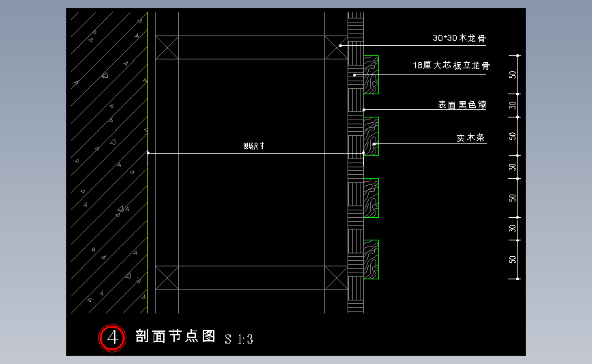The width and height of the screenshot is (592, 364).
Task: Select the "实木条" annotation text
Action: pyautogui.click(x=470, y=138)
